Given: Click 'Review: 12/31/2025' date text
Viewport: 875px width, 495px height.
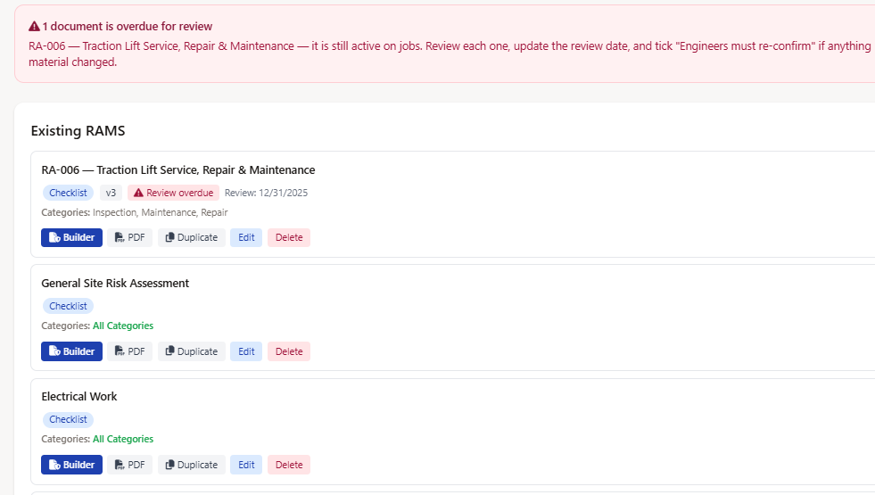Looking at the screenshot, I should click(266, 193).
